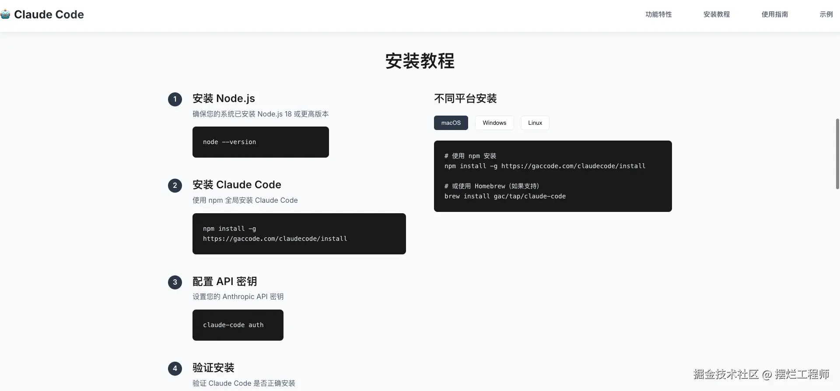Screen dimensions: 840x391
Task: Click the 使用 npm 全局安装 Claude Code description
Action: (245, 200)
